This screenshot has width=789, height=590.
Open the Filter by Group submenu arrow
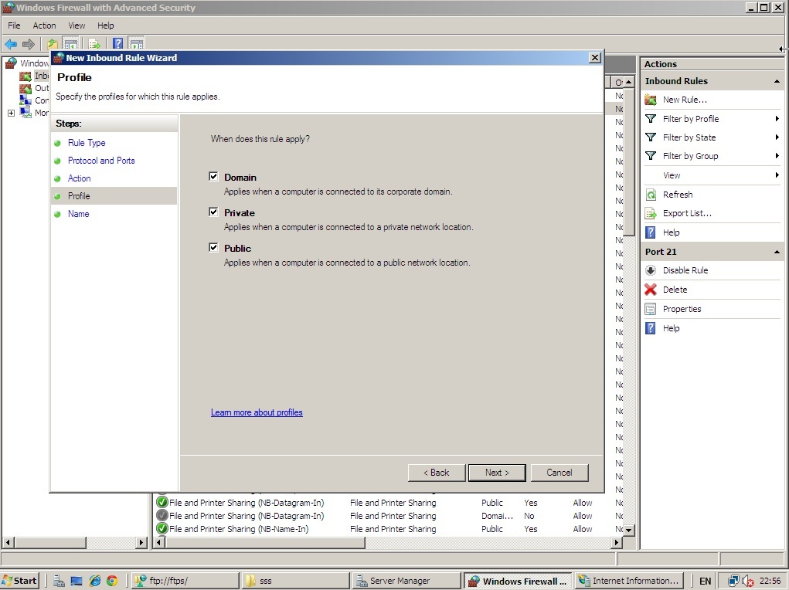[777, 156]
